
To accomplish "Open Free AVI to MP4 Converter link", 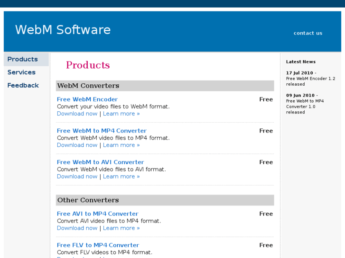I will click(98, 214).
